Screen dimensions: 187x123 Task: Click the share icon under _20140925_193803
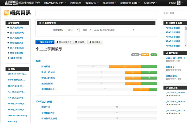click(x=167, y=95)
